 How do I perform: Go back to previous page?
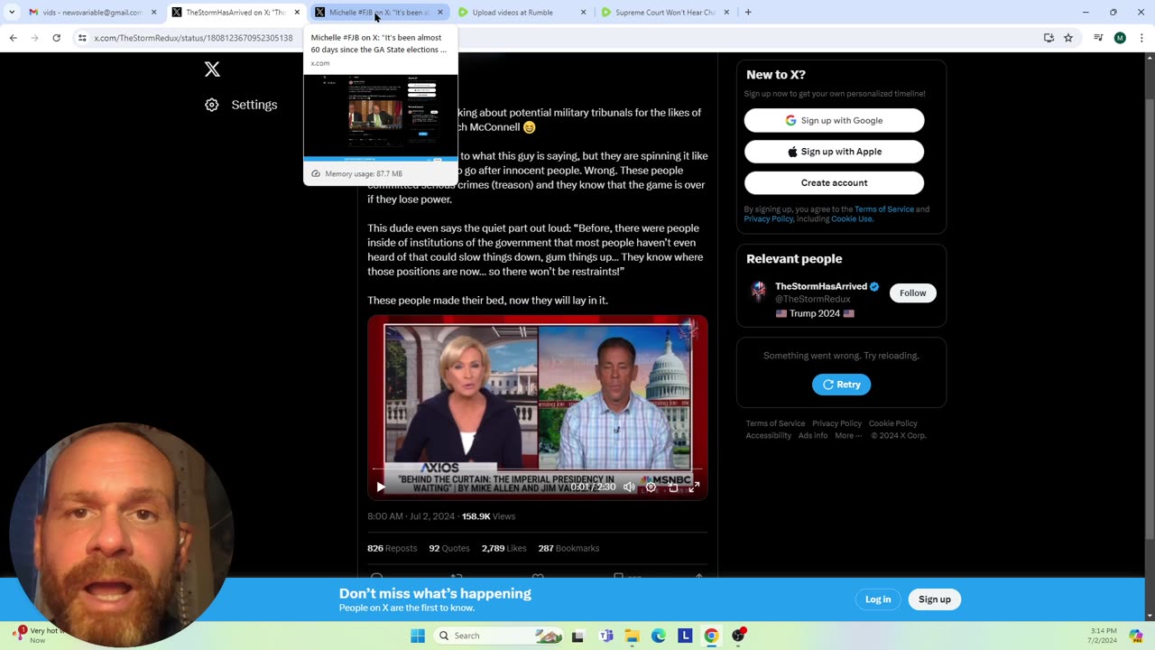point(13,38)
